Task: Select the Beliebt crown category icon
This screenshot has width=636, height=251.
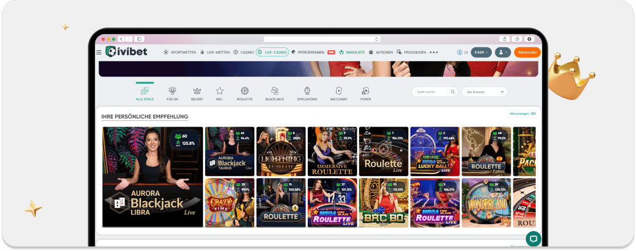Action: coord(197,91)
